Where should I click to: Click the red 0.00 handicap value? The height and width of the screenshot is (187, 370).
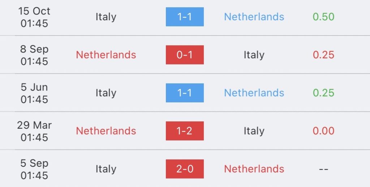pyautogui.click(x=323, y=131)
